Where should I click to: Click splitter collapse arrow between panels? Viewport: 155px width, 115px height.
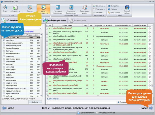pyautogui.click(x=44, y=62)
